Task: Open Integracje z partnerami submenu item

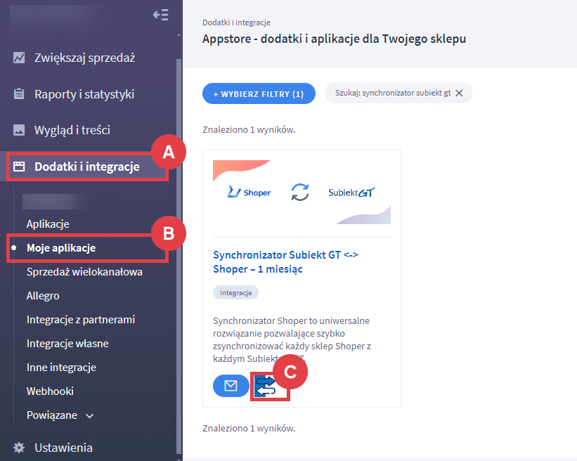Action: (x=81, y=319)
